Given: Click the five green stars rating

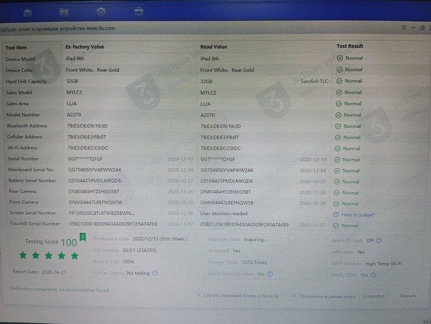Looking at the screenshot, I should point(49,256).
